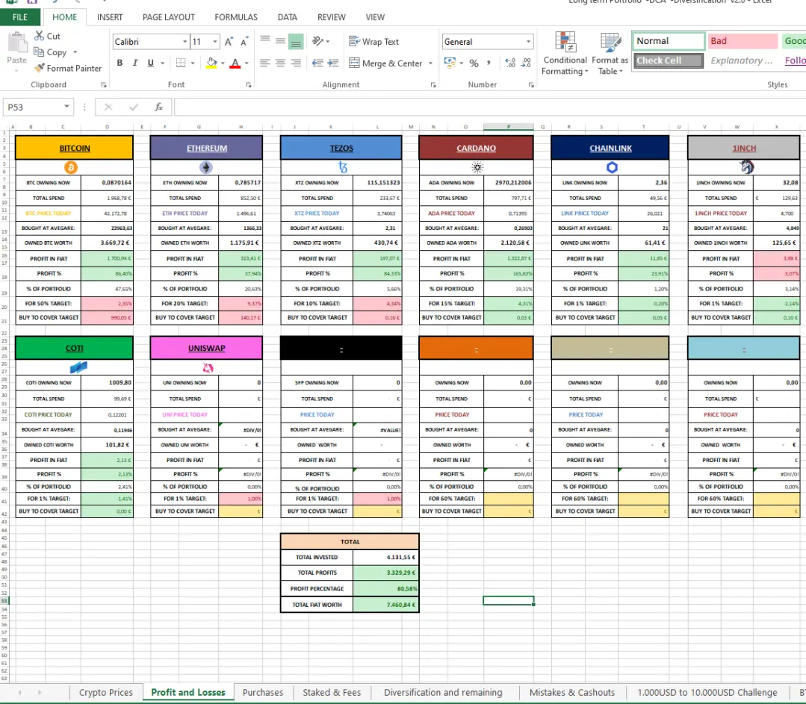The height and width of the screenshot is (704, 806).
Task: Click the Decrease Indent icon
Action: 317,63
